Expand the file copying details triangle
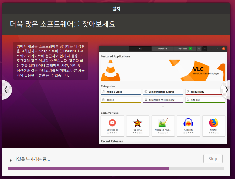Image resolution: width=235 pixels, height=179 pixels. tap(11, 160)
